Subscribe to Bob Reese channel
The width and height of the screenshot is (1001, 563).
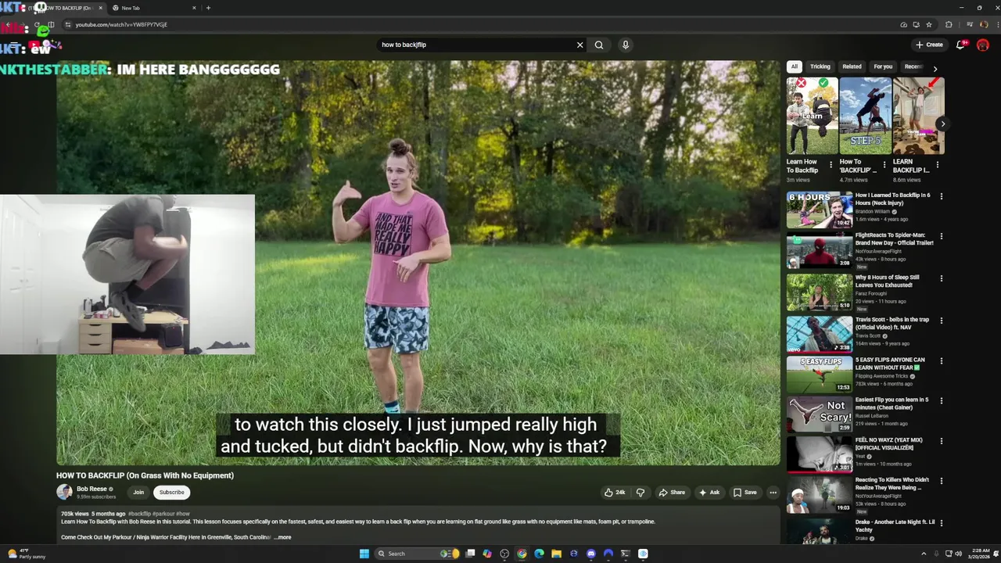coord(172,493)
